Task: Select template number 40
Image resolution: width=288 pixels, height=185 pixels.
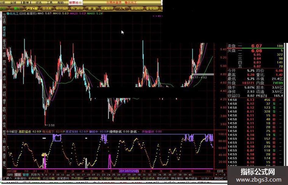Action: pos(190,175)
